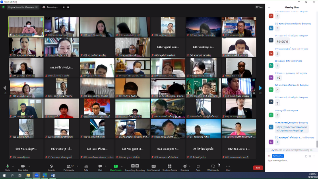Go to previous page of video gallery
Viewport: 318px width, 179px height.
coord(5,88)
